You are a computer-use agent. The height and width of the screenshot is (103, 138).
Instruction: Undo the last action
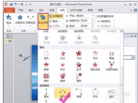point(15,4)
